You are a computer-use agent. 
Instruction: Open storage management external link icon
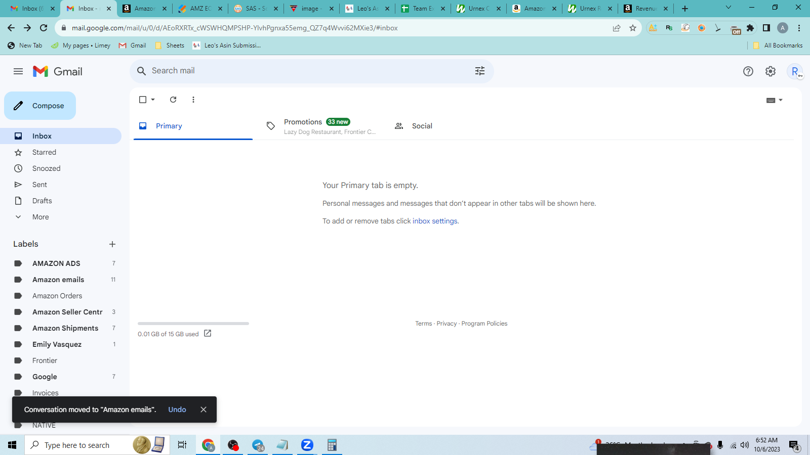point(208,333)
